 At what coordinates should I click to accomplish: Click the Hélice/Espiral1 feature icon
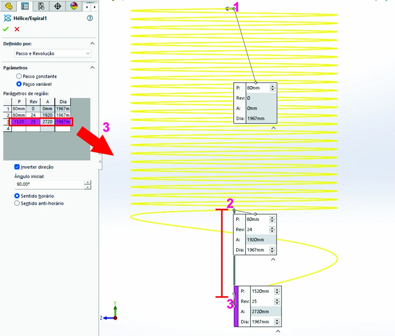(7, 18)
